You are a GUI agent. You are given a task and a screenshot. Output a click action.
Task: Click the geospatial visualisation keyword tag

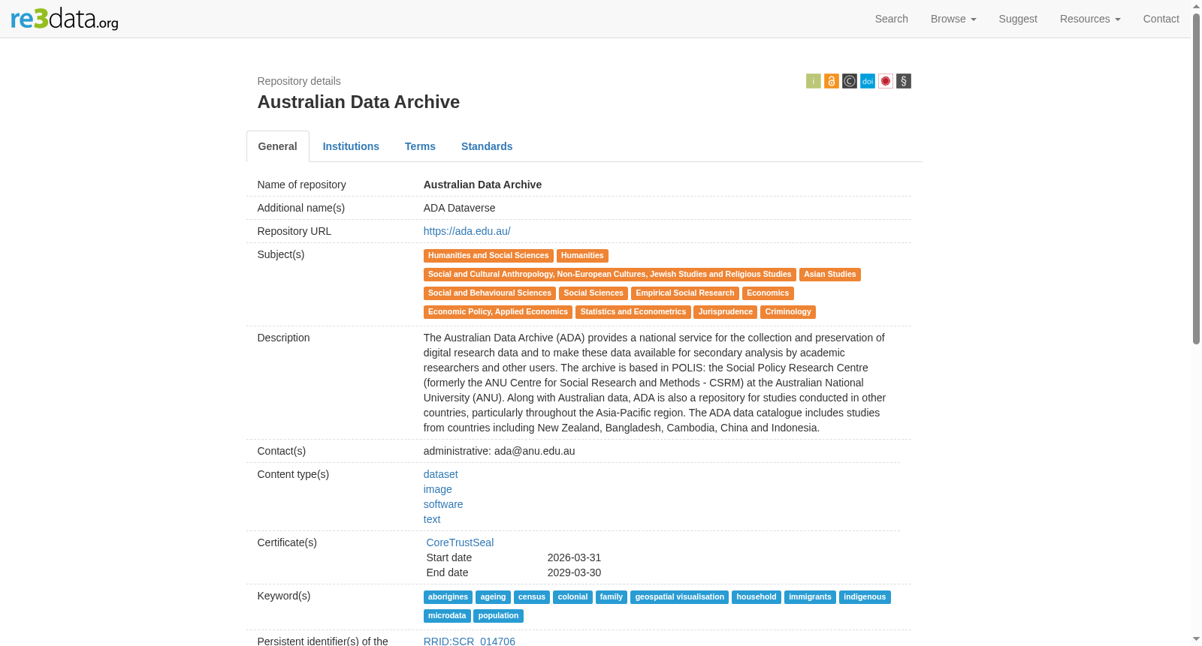(680, 597)
